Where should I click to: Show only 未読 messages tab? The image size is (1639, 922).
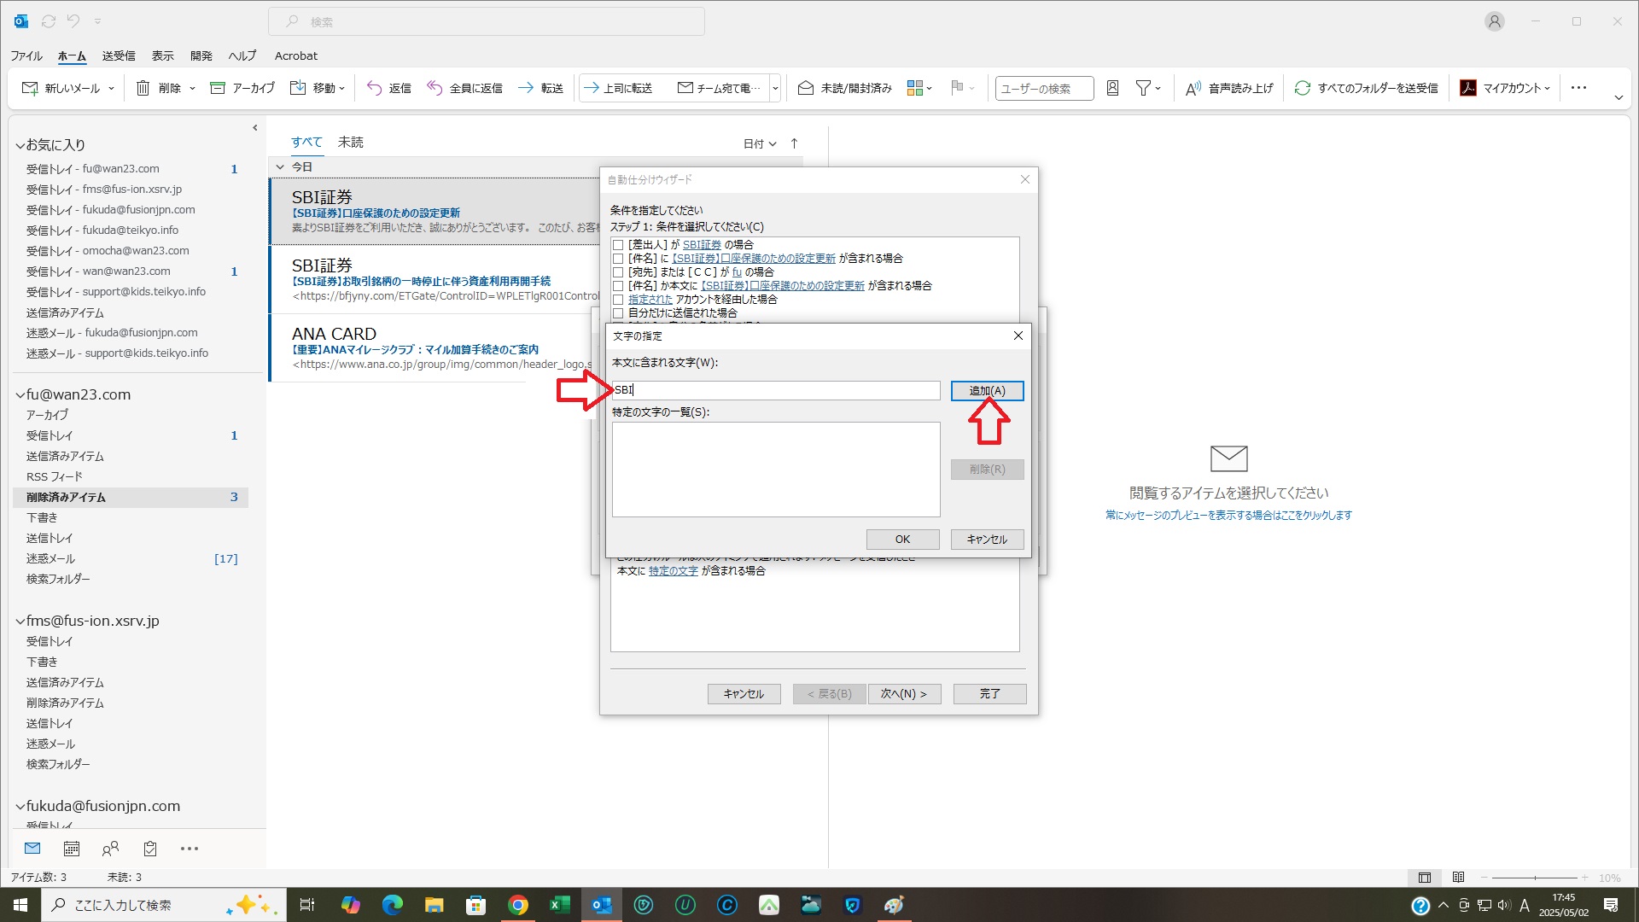coord(351,142)
